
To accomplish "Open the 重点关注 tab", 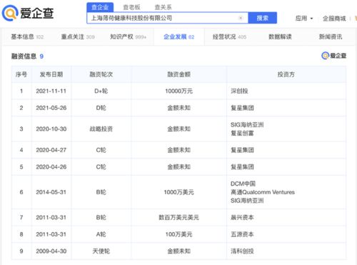I will coord(78,36).
